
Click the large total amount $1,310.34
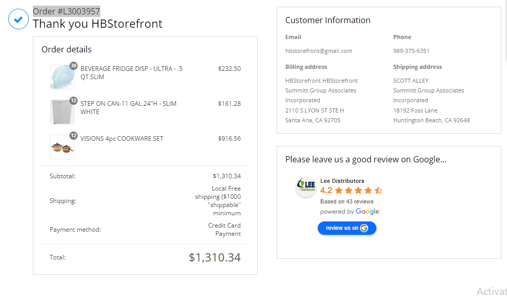215,257
